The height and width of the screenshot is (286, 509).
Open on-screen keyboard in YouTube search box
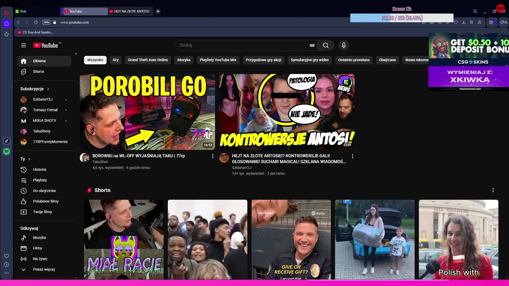312,45
